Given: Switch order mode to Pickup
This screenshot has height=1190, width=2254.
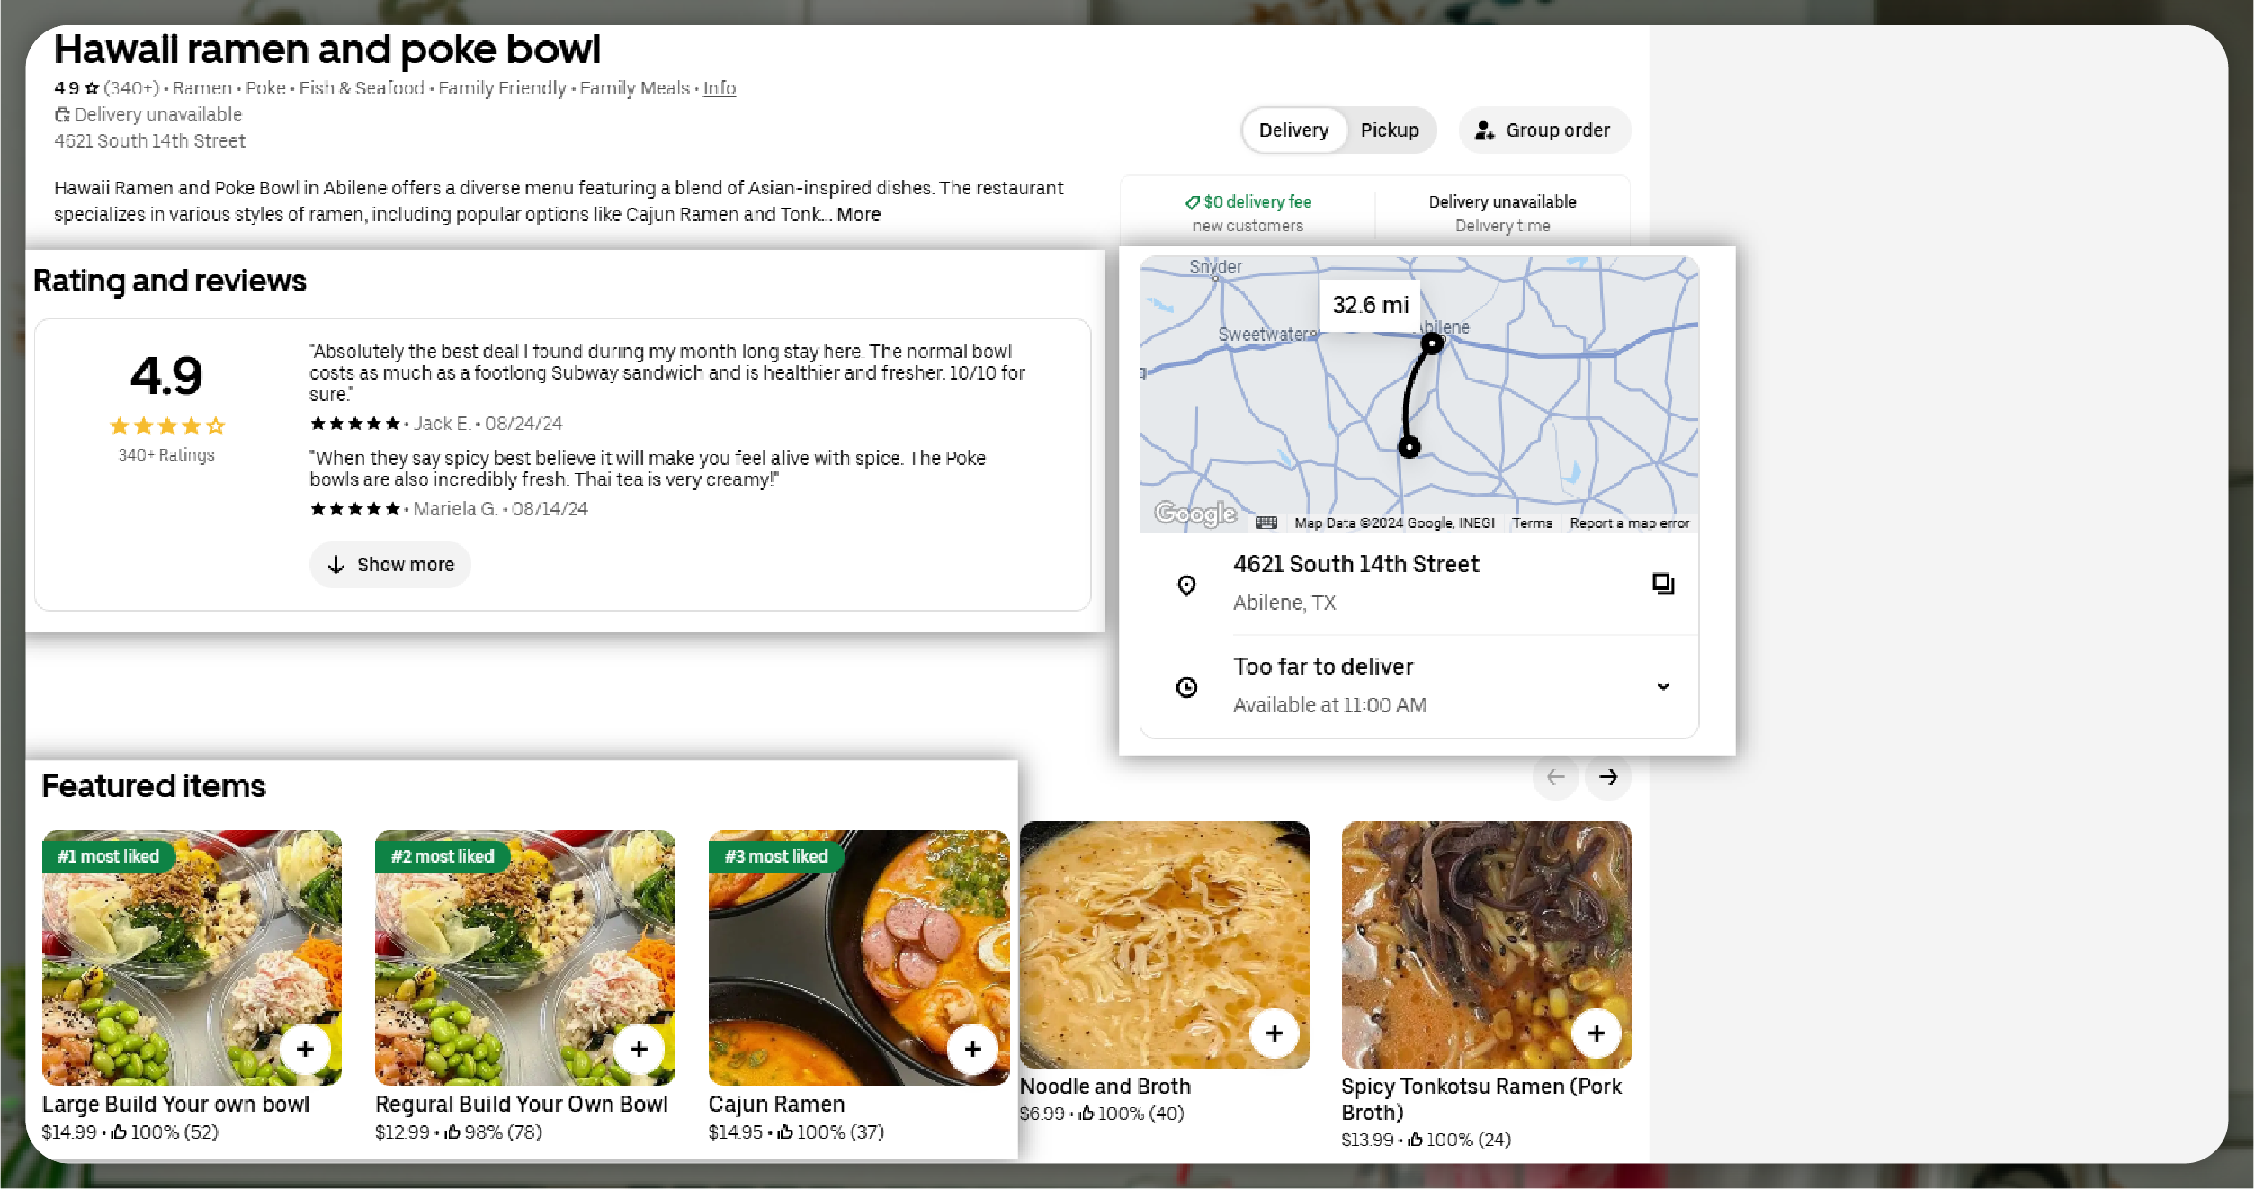Looking at the screenshot, I should 1389,130.
